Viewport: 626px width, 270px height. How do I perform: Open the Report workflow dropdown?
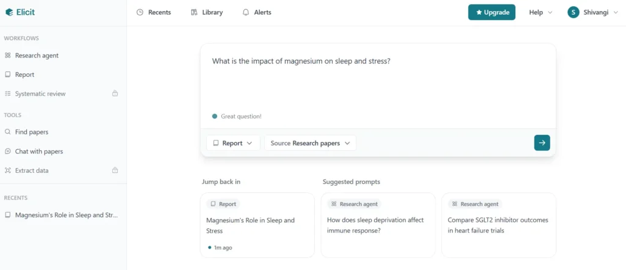click(233, 143)
